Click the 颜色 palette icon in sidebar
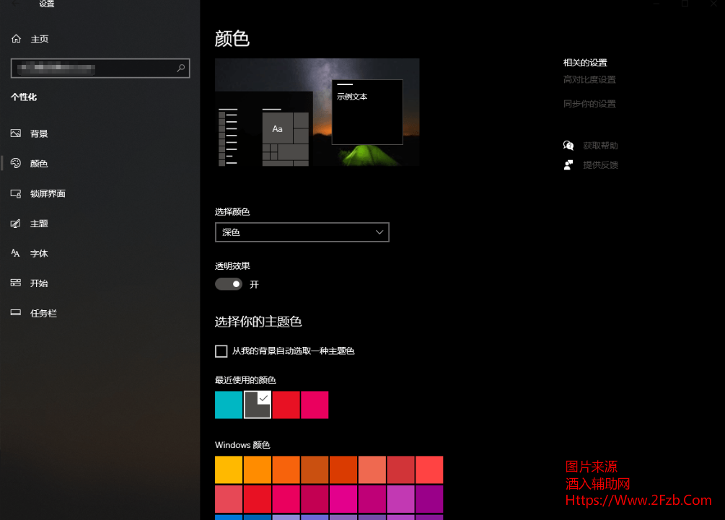Viewport: 725px width, 520px height. coord(16,164)
